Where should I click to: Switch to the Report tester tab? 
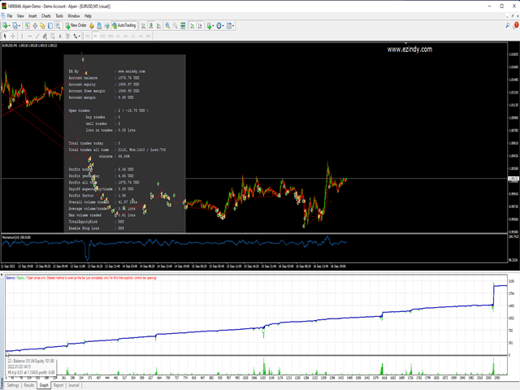pos(58,385)
